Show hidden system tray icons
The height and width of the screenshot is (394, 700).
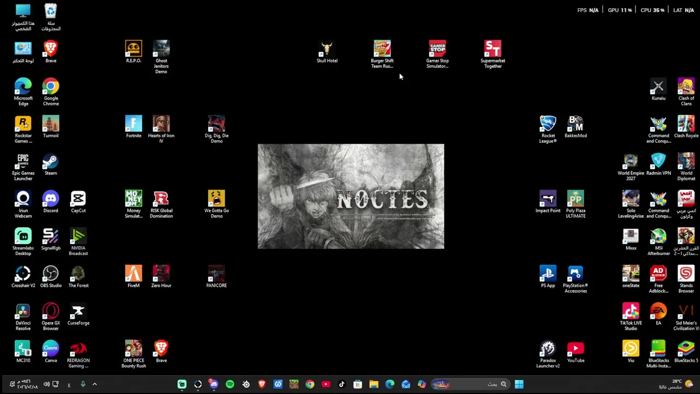pyautogui.click(x=94, y=384)
